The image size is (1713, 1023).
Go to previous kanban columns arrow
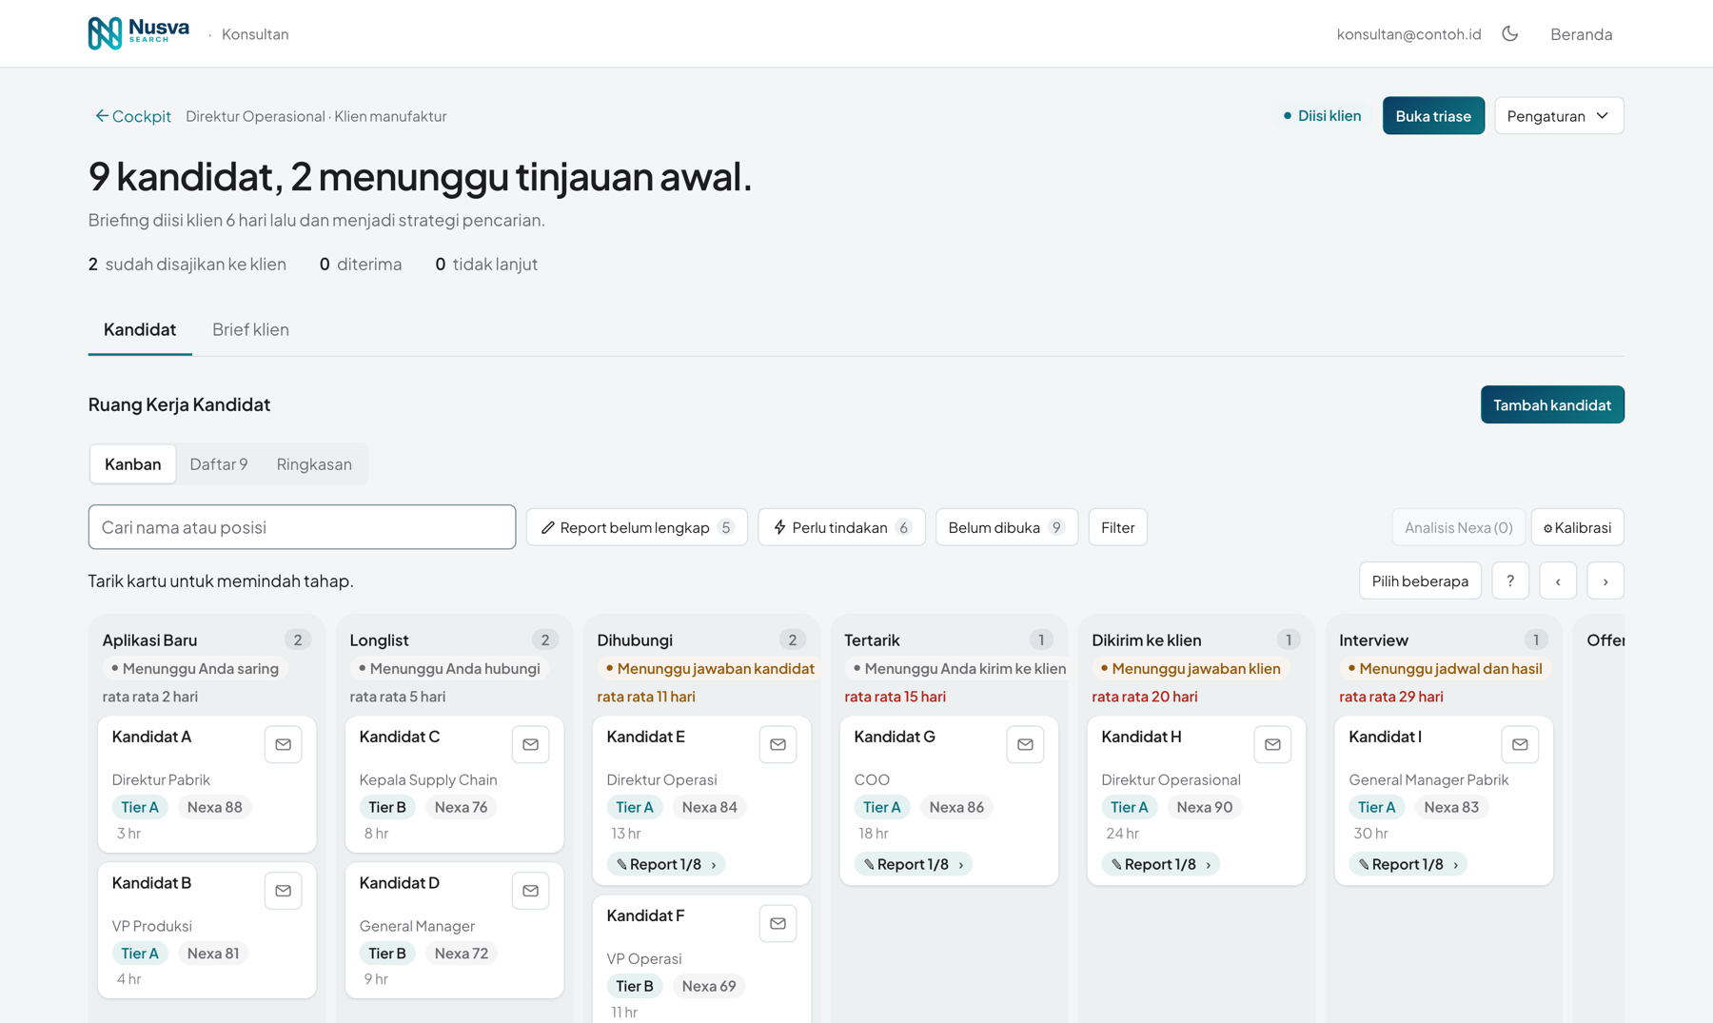(1558, 580)
